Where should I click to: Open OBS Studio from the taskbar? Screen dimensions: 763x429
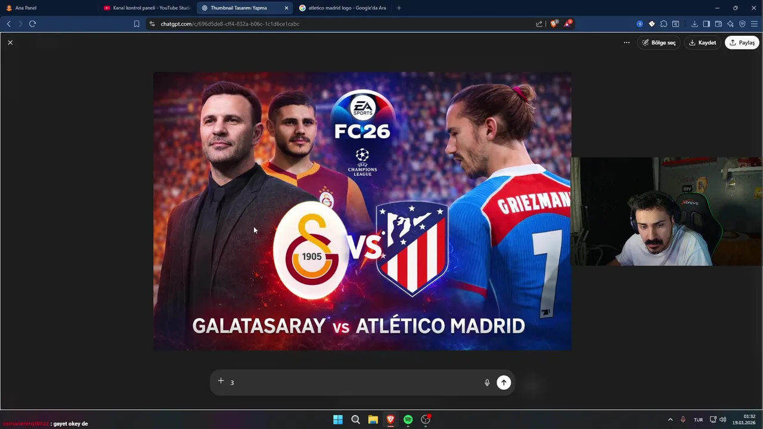[426, 419]
